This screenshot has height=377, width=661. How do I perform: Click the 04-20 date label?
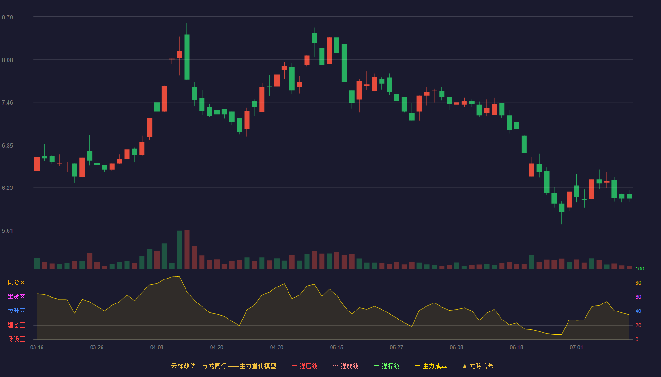[217, 347]
